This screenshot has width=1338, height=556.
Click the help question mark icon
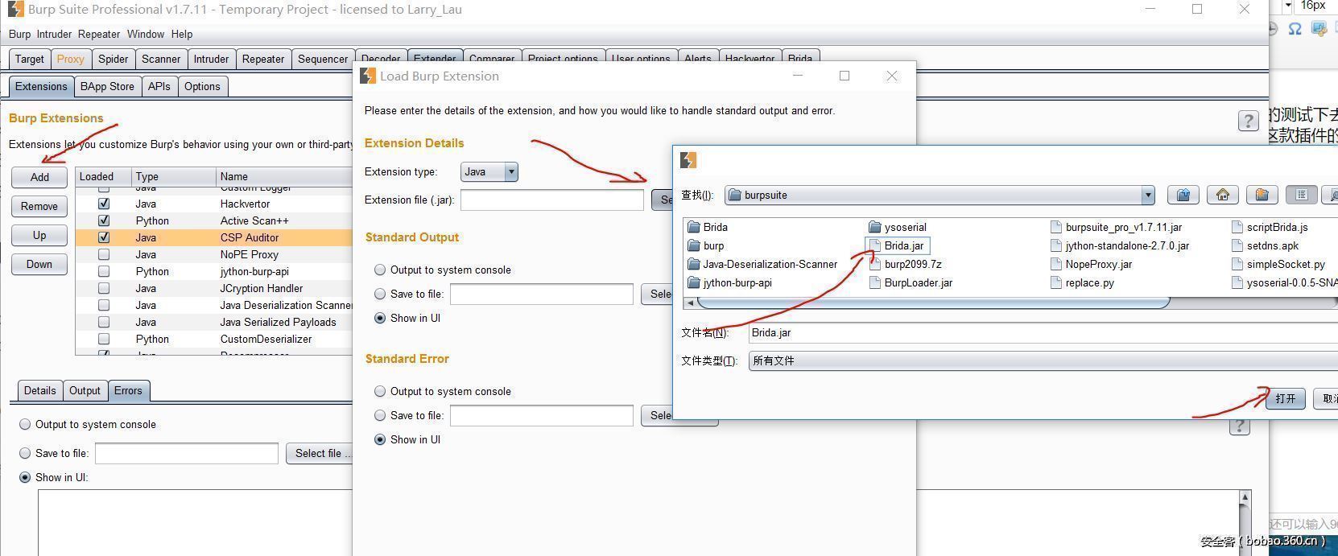(1248, 121)
